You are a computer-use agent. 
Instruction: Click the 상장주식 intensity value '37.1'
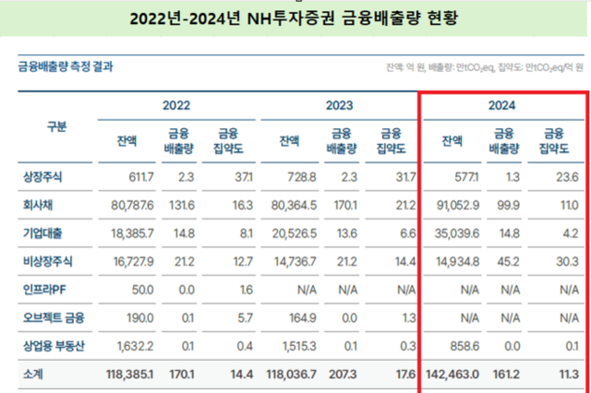click(244, 177)
